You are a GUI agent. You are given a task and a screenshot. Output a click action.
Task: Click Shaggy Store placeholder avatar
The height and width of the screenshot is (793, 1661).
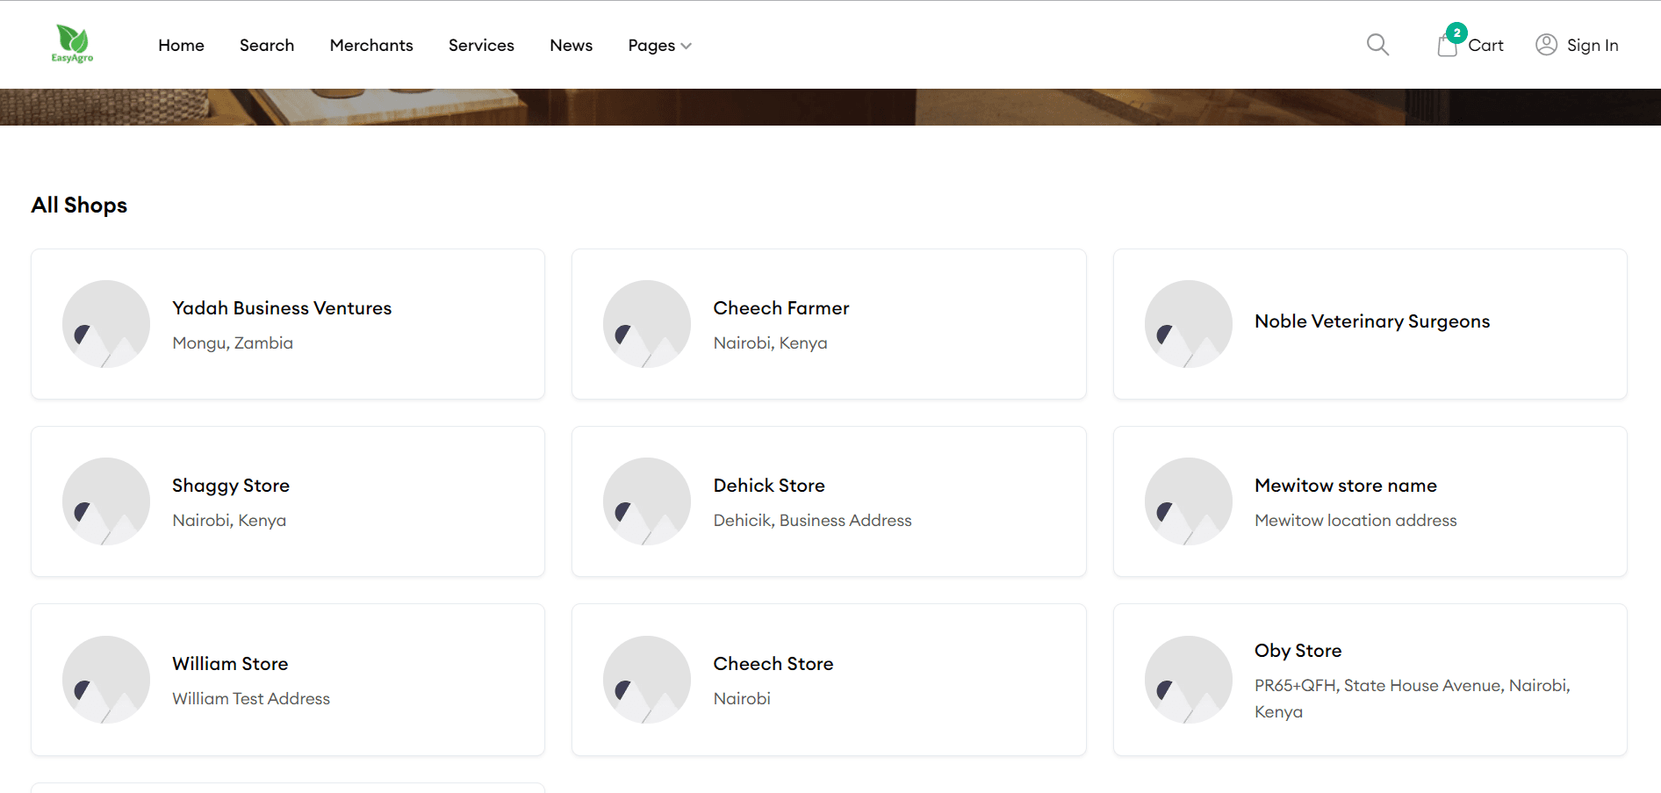coord(106,501)
